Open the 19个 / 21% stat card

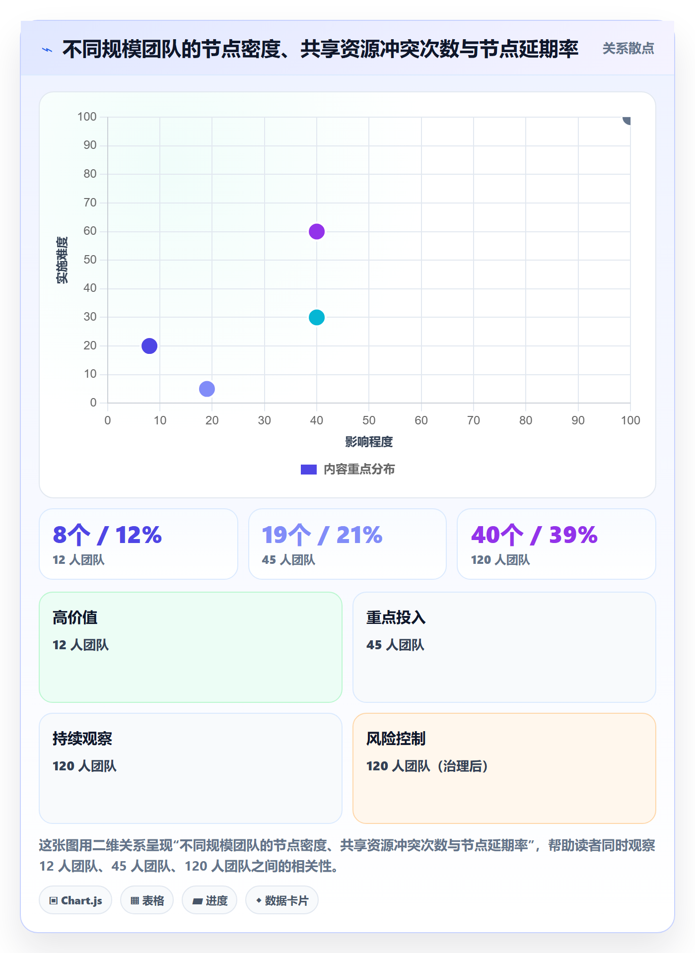347,544
